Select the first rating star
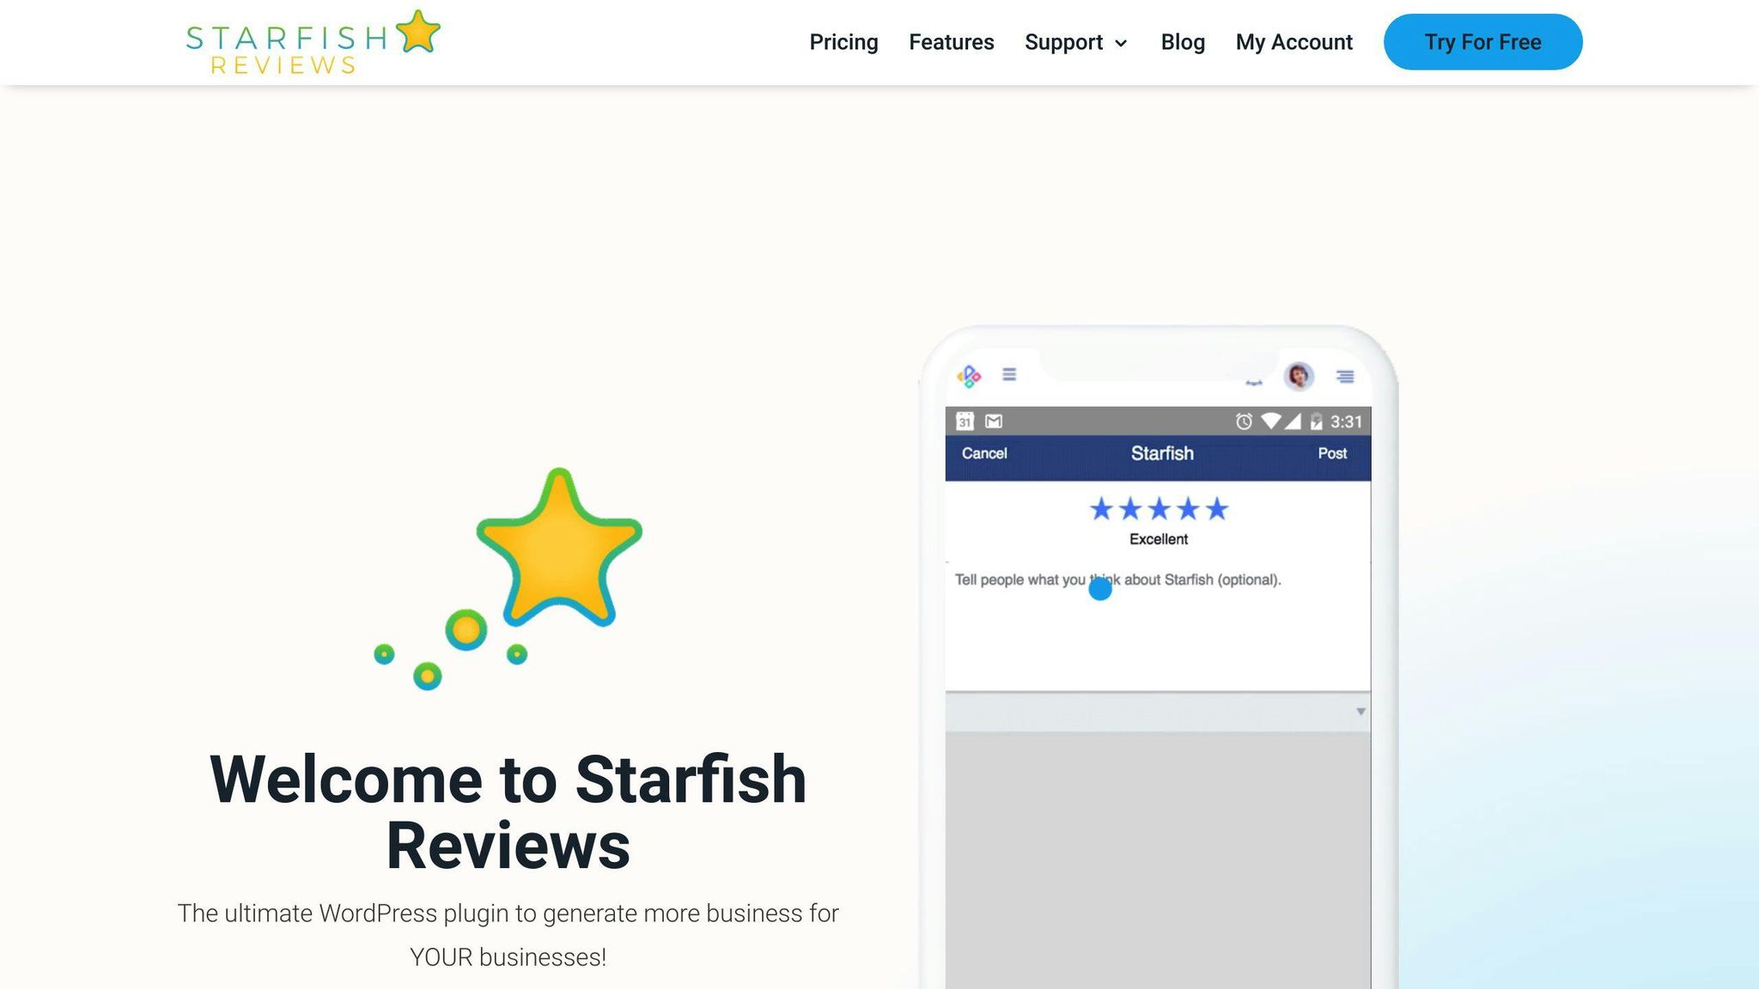The height and width of the screenshot is (989, 1759). point(1101,509)
